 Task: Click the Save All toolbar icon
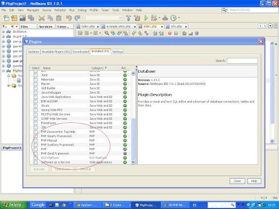click(31, 18)
